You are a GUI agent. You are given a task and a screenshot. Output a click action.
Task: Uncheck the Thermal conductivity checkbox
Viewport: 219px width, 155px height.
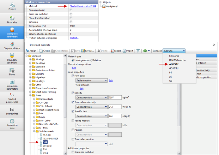(73, 102)
